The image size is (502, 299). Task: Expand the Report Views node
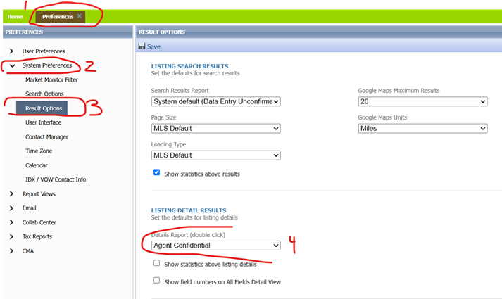coord(12,194)
